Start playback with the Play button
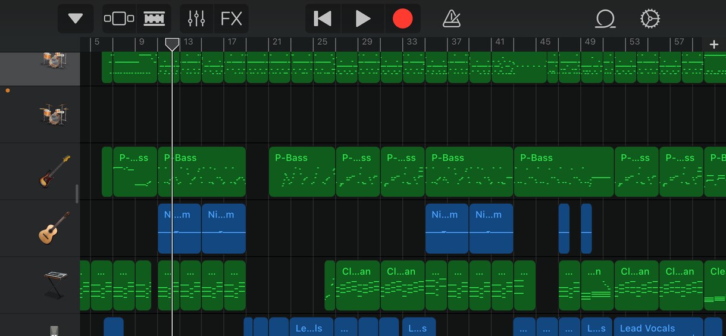This screenshot has height=336, width=726. pos(363,18)
